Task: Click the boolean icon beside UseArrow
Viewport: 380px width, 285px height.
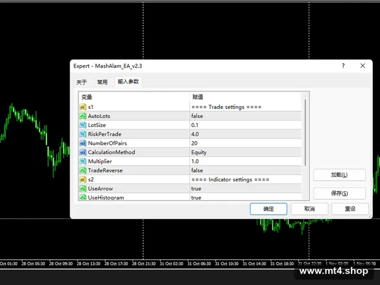Action: 83,189
